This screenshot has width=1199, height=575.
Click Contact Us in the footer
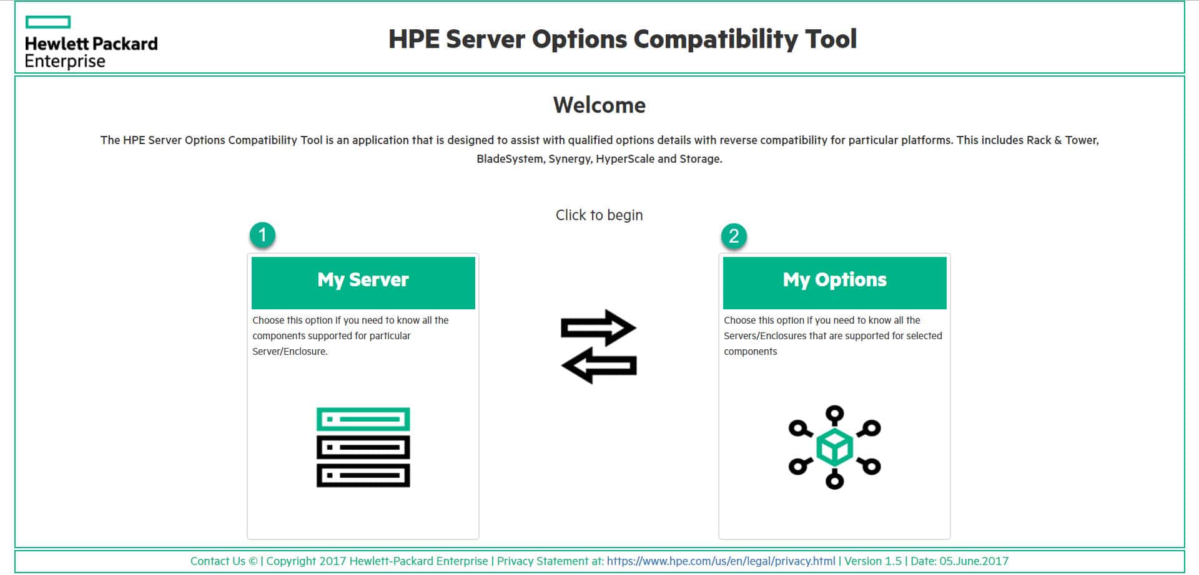point(218,561)
